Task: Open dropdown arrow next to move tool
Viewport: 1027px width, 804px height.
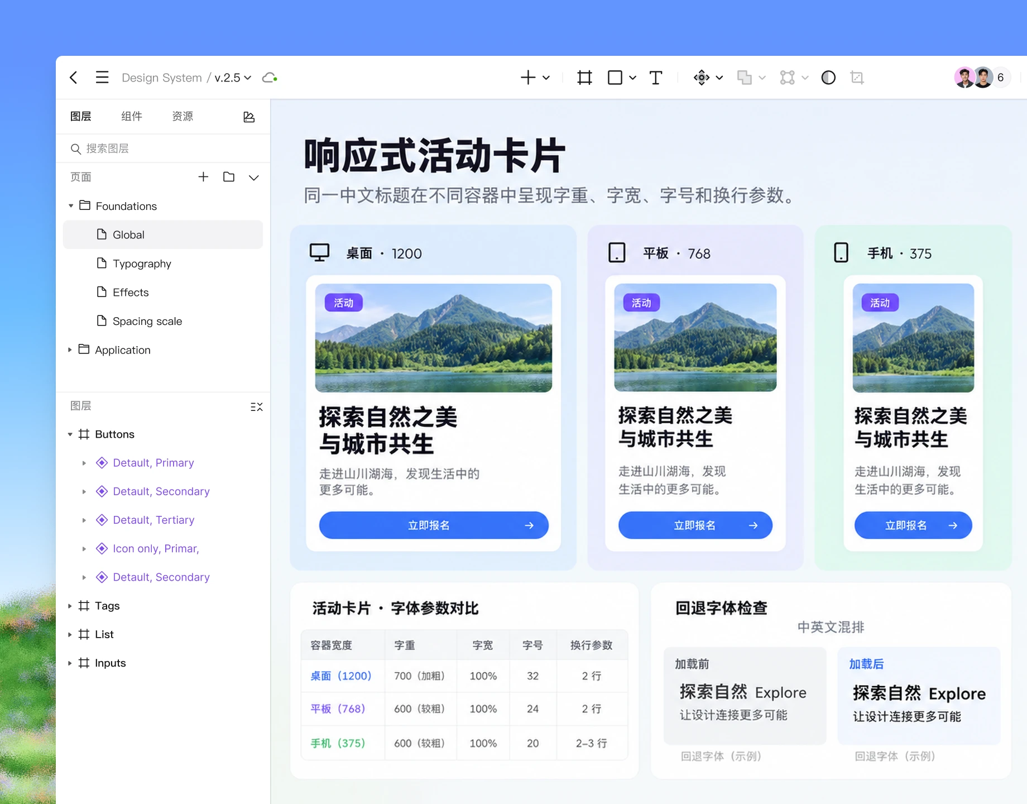Action: (x=719, y=78)
